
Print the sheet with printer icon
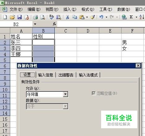pos(36,17)
